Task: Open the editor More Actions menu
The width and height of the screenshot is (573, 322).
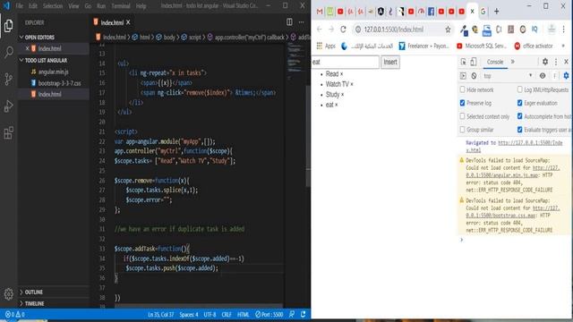Action: click(x=301, y=22)
